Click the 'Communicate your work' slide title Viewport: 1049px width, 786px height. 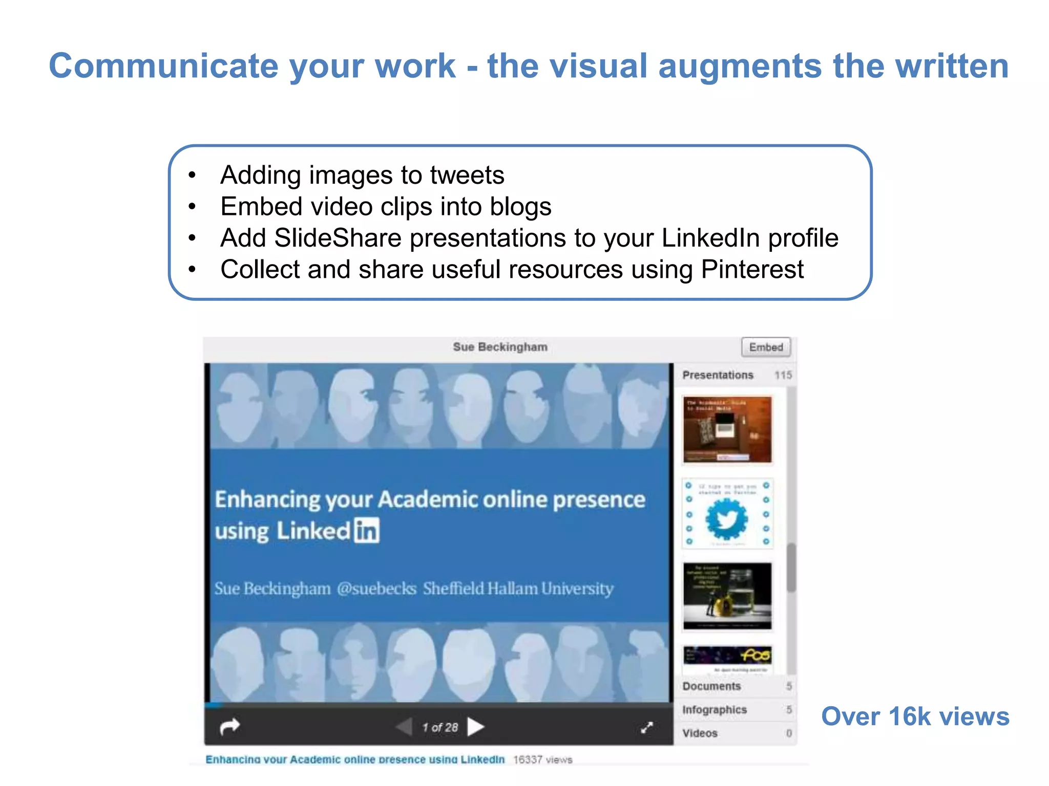[529, 67]
